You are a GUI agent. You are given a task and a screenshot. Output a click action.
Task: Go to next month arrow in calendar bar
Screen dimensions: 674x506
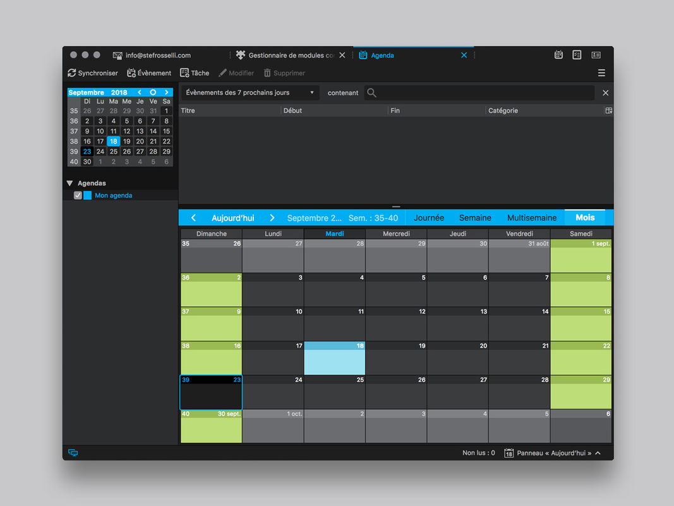272,218
